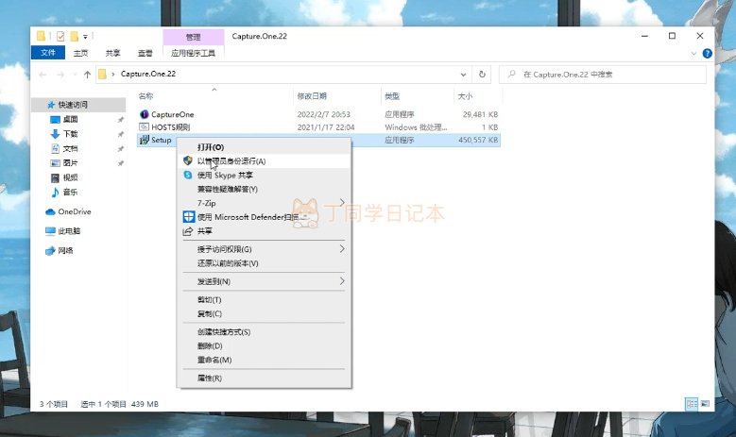The height and width of the screenshot is (437, 736).
Task: Click 共享 entry with share icon
Action: click(x=264, y=231)
